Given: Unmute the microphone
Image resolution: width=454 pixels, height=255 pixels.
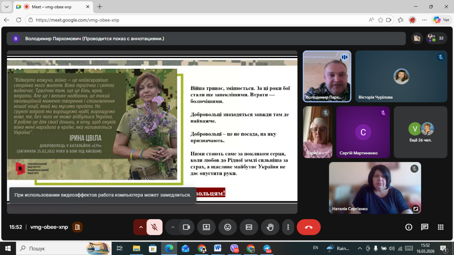Looking at the screenshot, I should (154, 227).
